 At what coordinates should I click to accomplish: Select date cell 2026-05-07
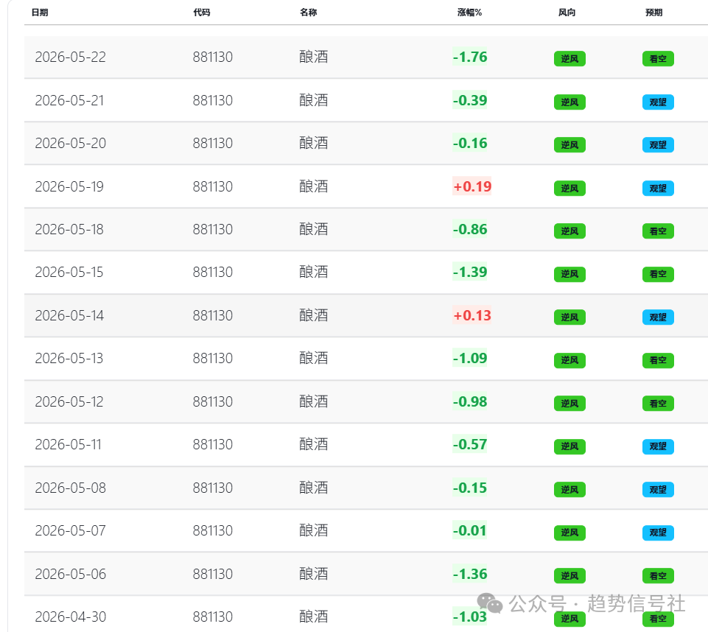(x=71, y=530)
